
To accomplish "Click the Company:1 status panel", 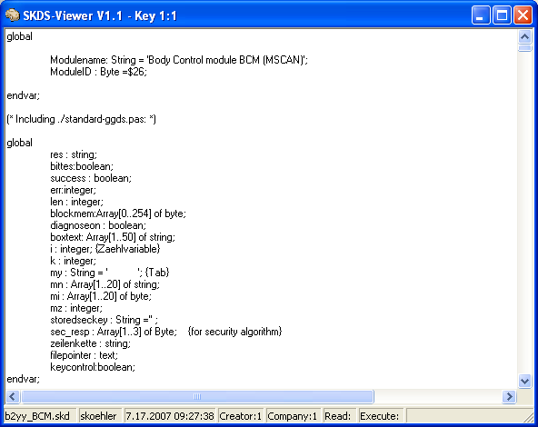I will point(293,416).
